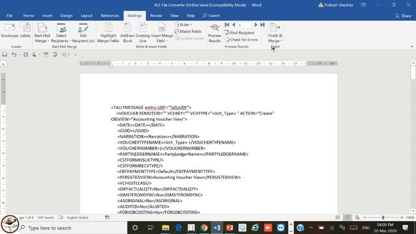Toggle Highlight Merge Fields
416x234 pixels.
tap(109, 33)
